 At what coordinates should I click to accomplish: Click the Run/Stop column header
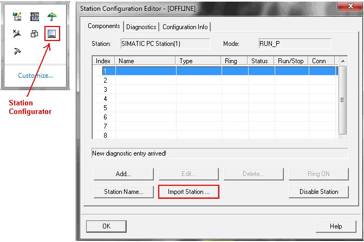(x=291, y=61)
